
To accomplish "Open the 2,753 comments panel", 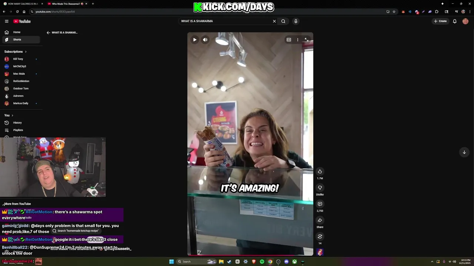I will coord(320,204).
